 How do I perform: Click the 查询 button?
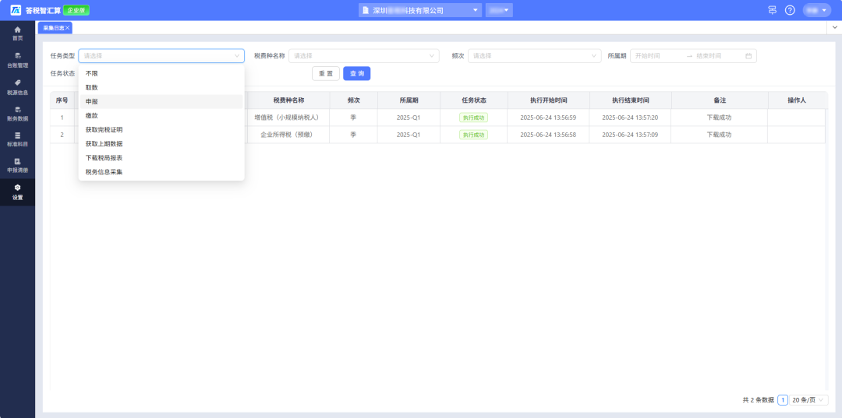356,73
